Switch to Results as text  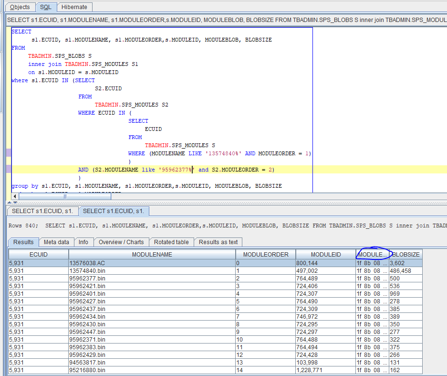[218, 242]
